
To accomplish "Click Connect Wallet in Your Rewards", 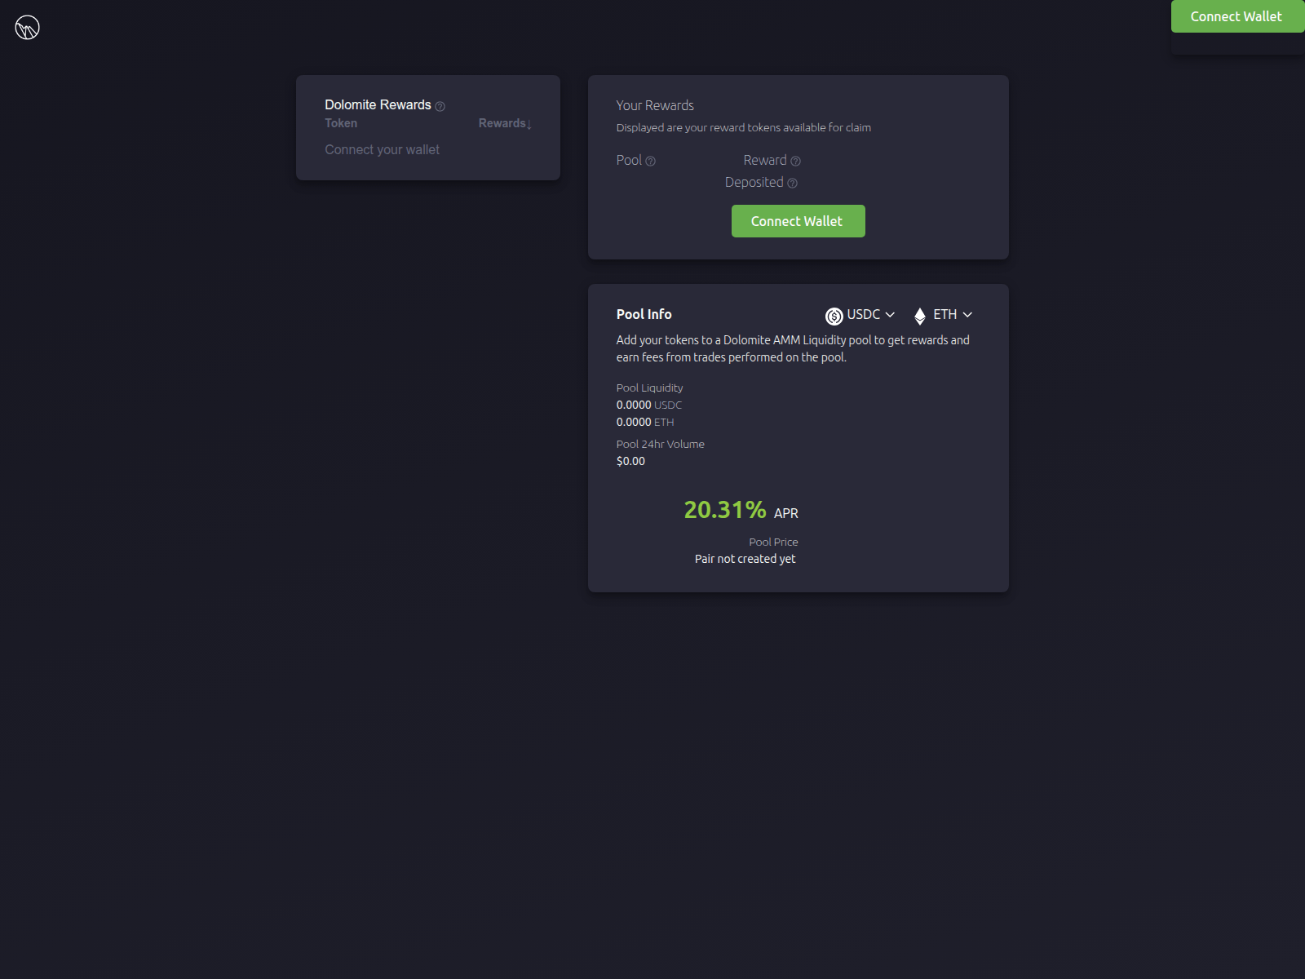I will [x=798, y=221].
